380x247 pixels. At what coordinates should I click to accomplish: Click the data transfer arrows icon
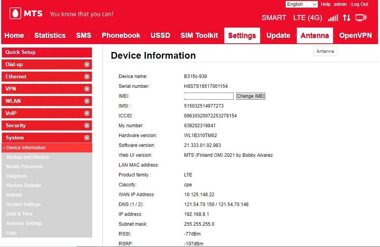346,18
